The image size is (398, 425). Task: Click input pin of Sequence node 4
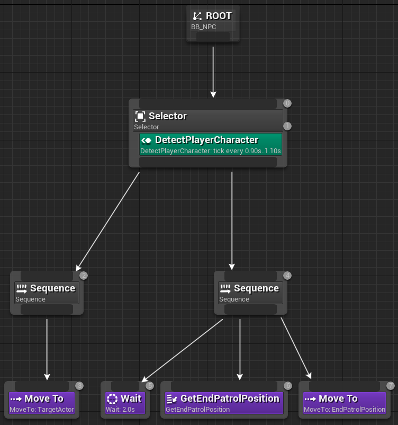pos(250,276)
